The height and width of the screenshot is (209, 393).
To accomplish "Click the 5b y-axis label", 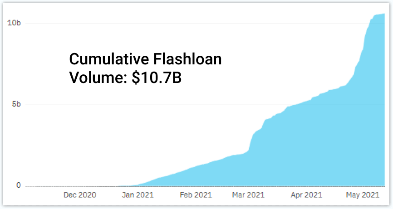I will coord(16,104).
